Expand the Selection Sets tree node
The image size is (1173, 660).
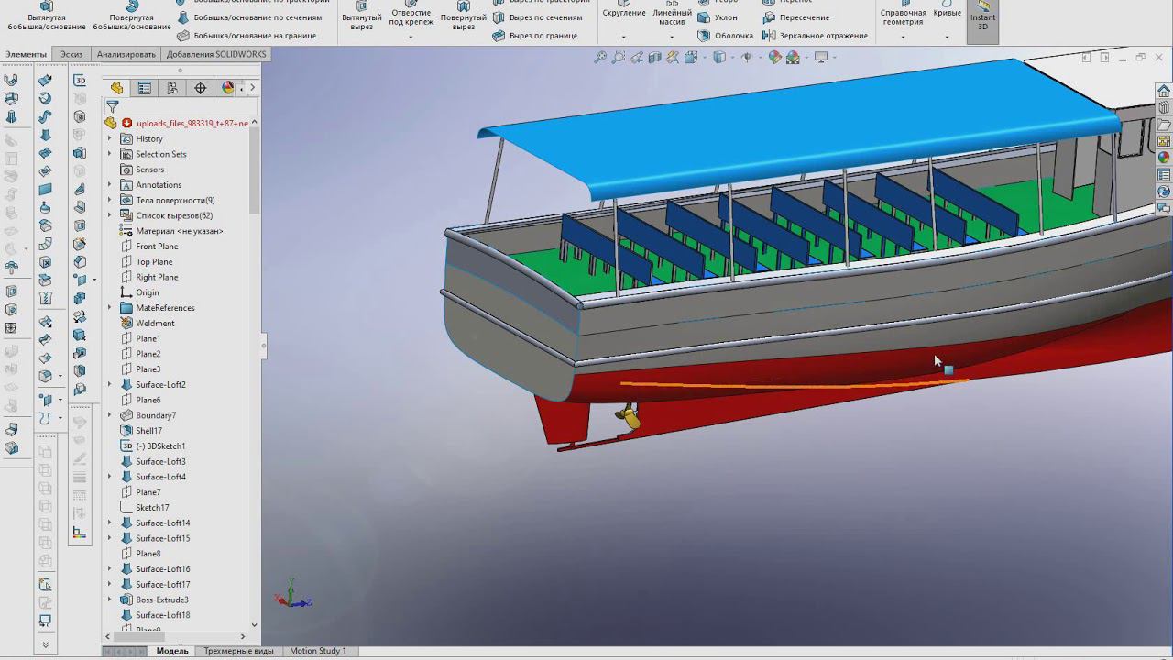[110, 154]
